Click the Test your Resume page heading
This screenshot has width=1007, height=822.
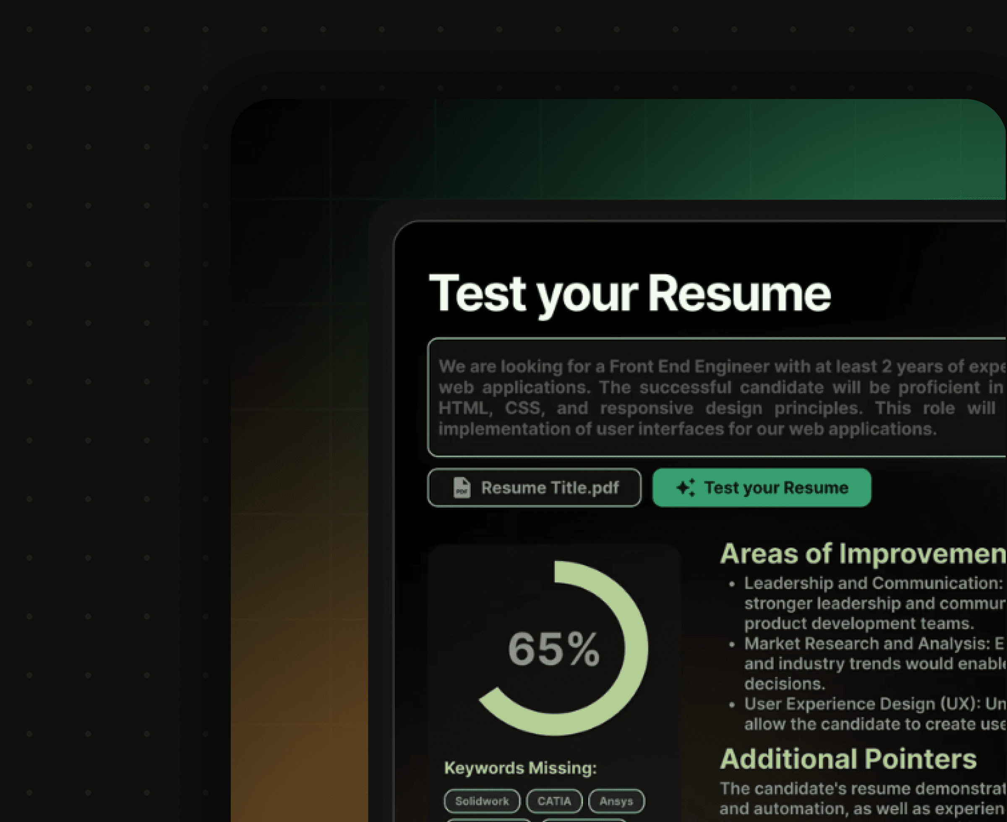pos(629,294)
